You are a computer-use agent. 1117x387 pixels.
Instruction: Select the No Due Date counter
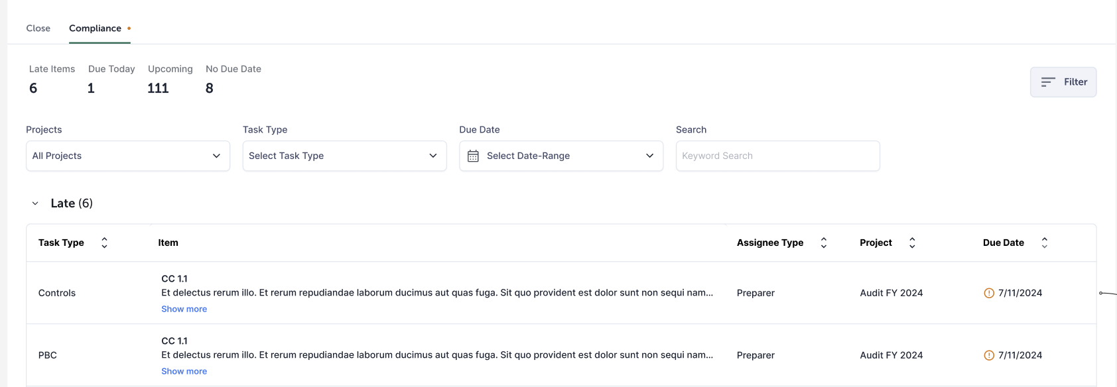point(210,88)
